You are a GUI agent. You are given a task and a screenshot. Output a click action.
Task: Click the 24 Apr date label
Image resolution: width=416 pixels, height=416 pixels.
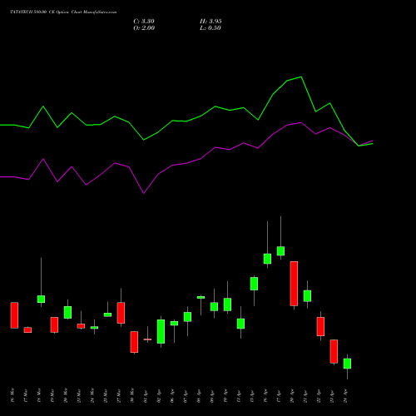pyautogui.click(x=344, y=396)
